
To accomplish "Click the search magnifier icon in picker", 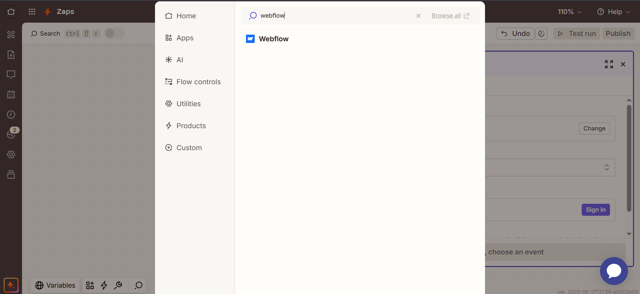I will pyautogui.click(x=253, y=16).
